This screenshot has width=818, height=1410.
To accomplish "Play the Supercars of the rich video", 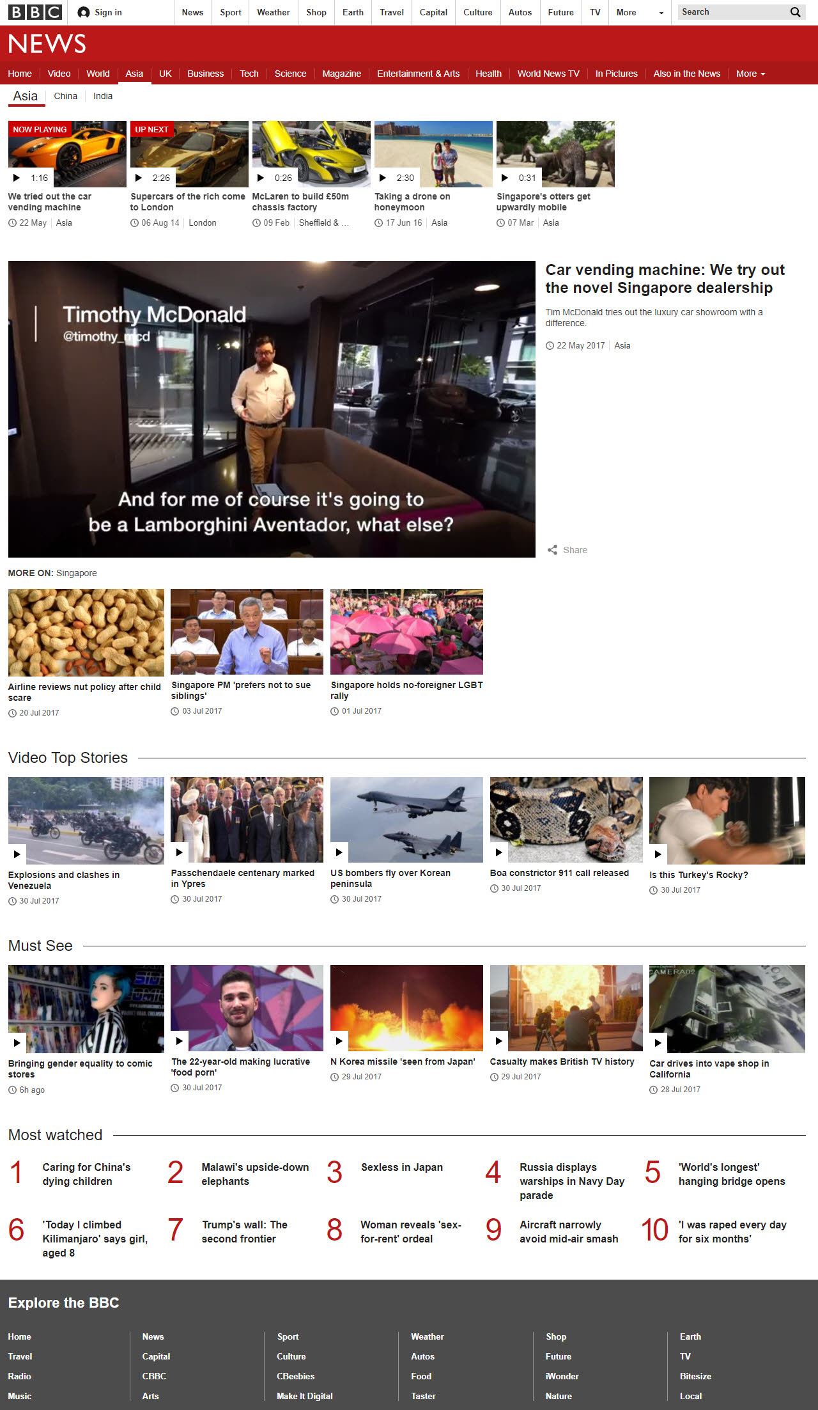I will click(x=189, y=154).
